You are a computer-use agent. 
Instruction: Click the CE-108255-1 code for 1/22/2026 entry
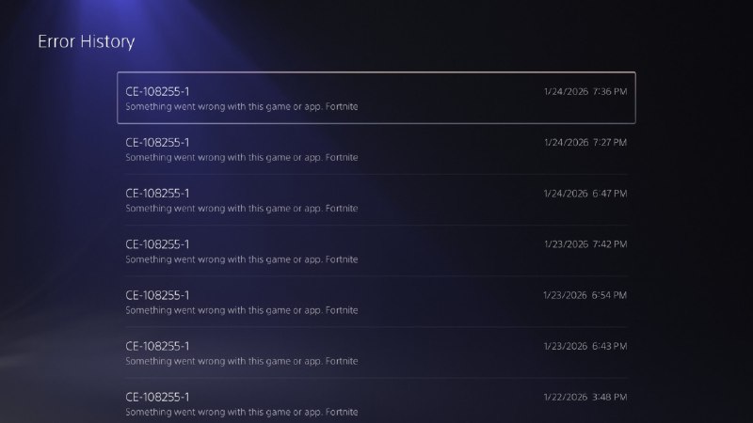pyautogui.click(x=157, y=397)
